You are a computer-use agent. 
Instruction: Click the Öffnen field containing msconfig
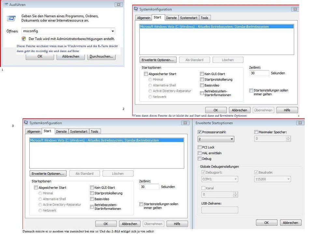point(68,31)
